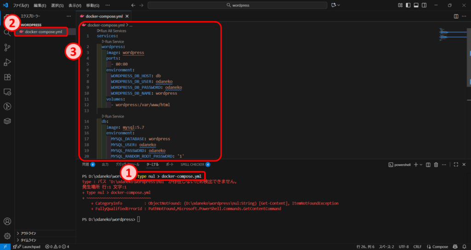Open the new terminal launch profile dropdown

tap(420, 164)
